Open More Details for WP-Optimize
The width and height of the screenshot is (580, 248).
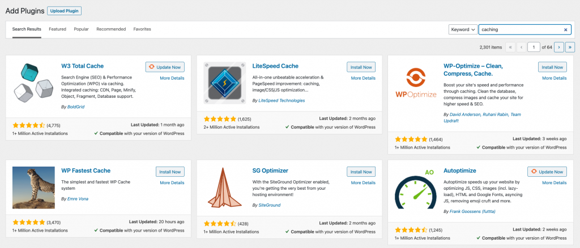coord(555,78)
